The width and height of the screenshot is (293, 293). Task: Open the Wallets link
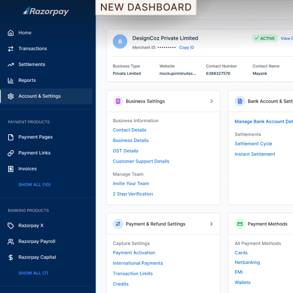[x=243, y=283]
